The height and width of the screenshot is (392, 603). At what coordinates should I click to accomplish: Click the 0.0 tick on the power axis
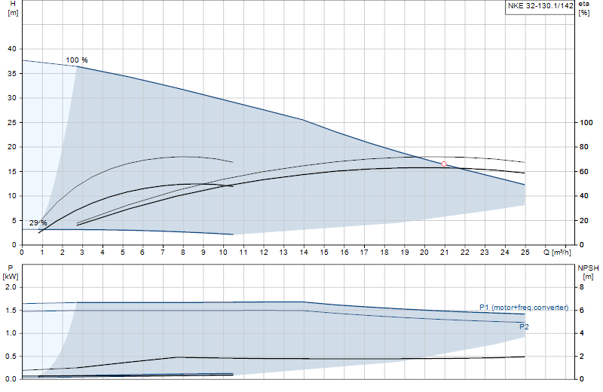tap(11, 379)
